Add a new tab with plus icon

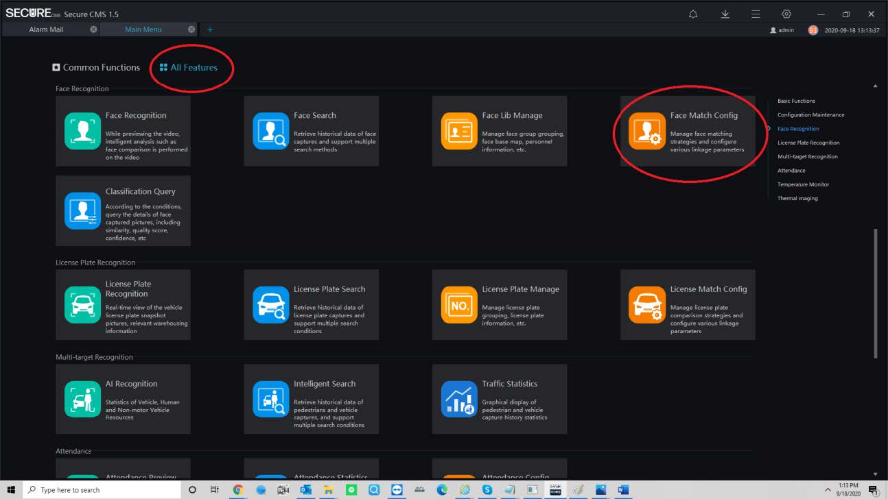210,29
